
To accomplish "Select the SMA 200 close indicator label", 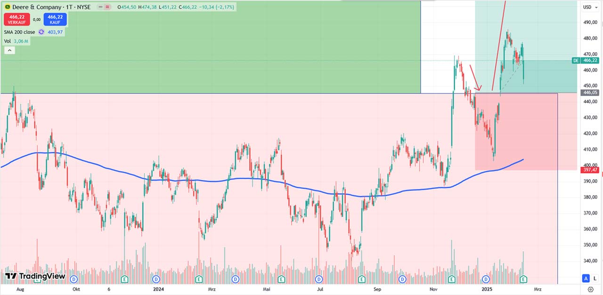I will click(x=19, y=32).
